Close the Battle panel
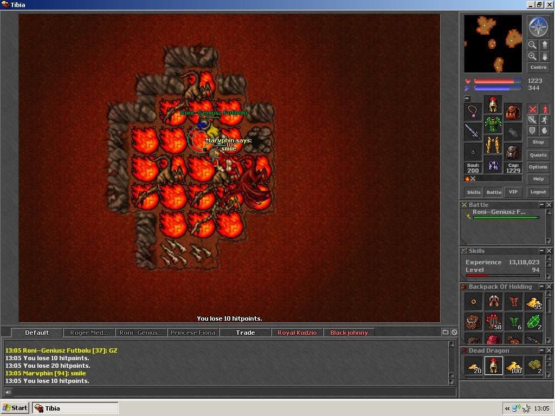This screenshot has width=555, height=416. [548, 205]
